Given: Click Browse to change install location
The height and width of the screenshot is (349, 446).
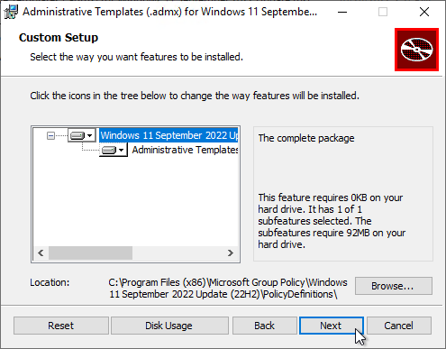Looking at the screenshot, I should (394, 286).
